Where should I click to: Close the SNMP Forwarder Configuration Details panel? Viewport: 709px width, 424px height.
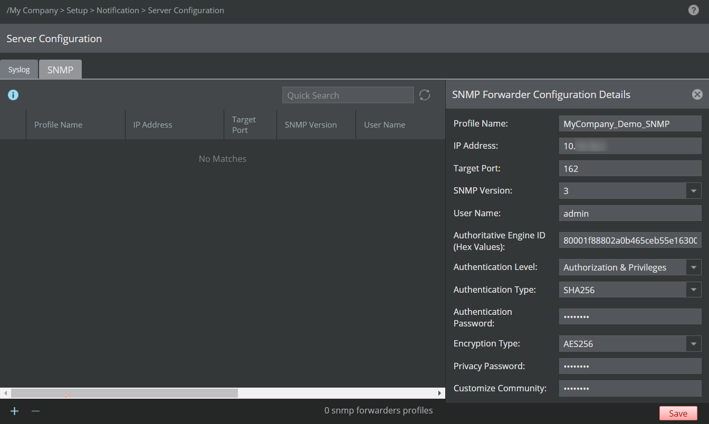click(x=697, y=94)
